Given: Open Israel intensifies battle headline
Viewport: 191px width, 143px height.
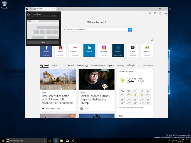Looking at the screenshot, I should click(x=57, y=99).
